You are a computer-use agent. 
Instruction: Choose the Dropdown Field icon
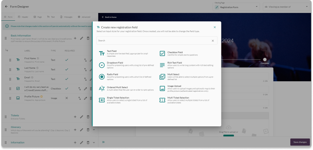click(102, 65)
